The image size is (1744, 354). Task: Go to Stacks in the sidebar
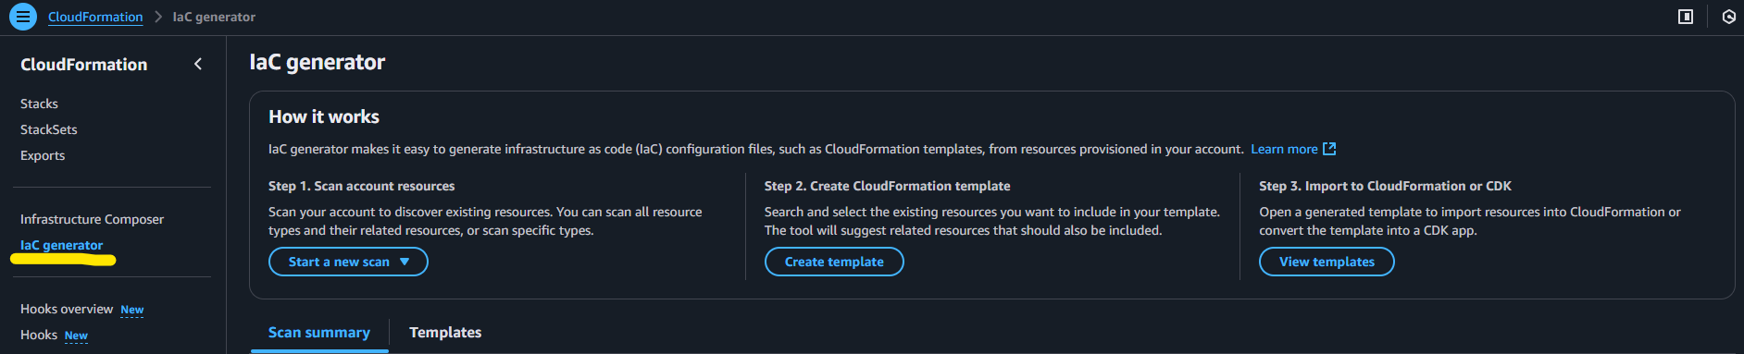[39, 104]
